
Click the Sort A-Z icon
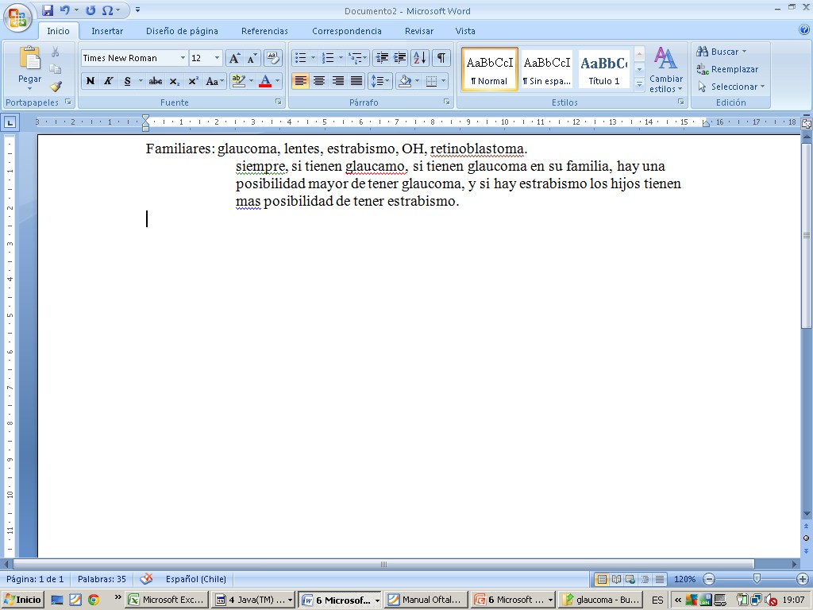pyautogui.click(x=420, y=58)
